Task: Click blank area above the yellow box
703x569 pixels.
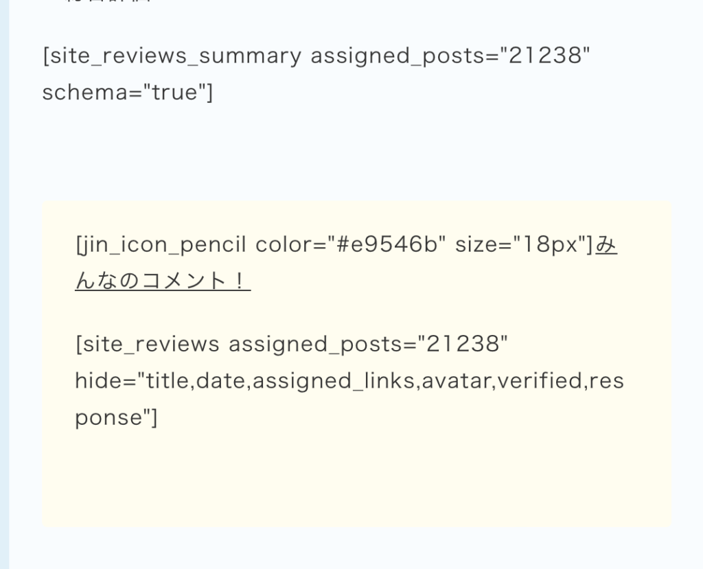Action: 356,154
